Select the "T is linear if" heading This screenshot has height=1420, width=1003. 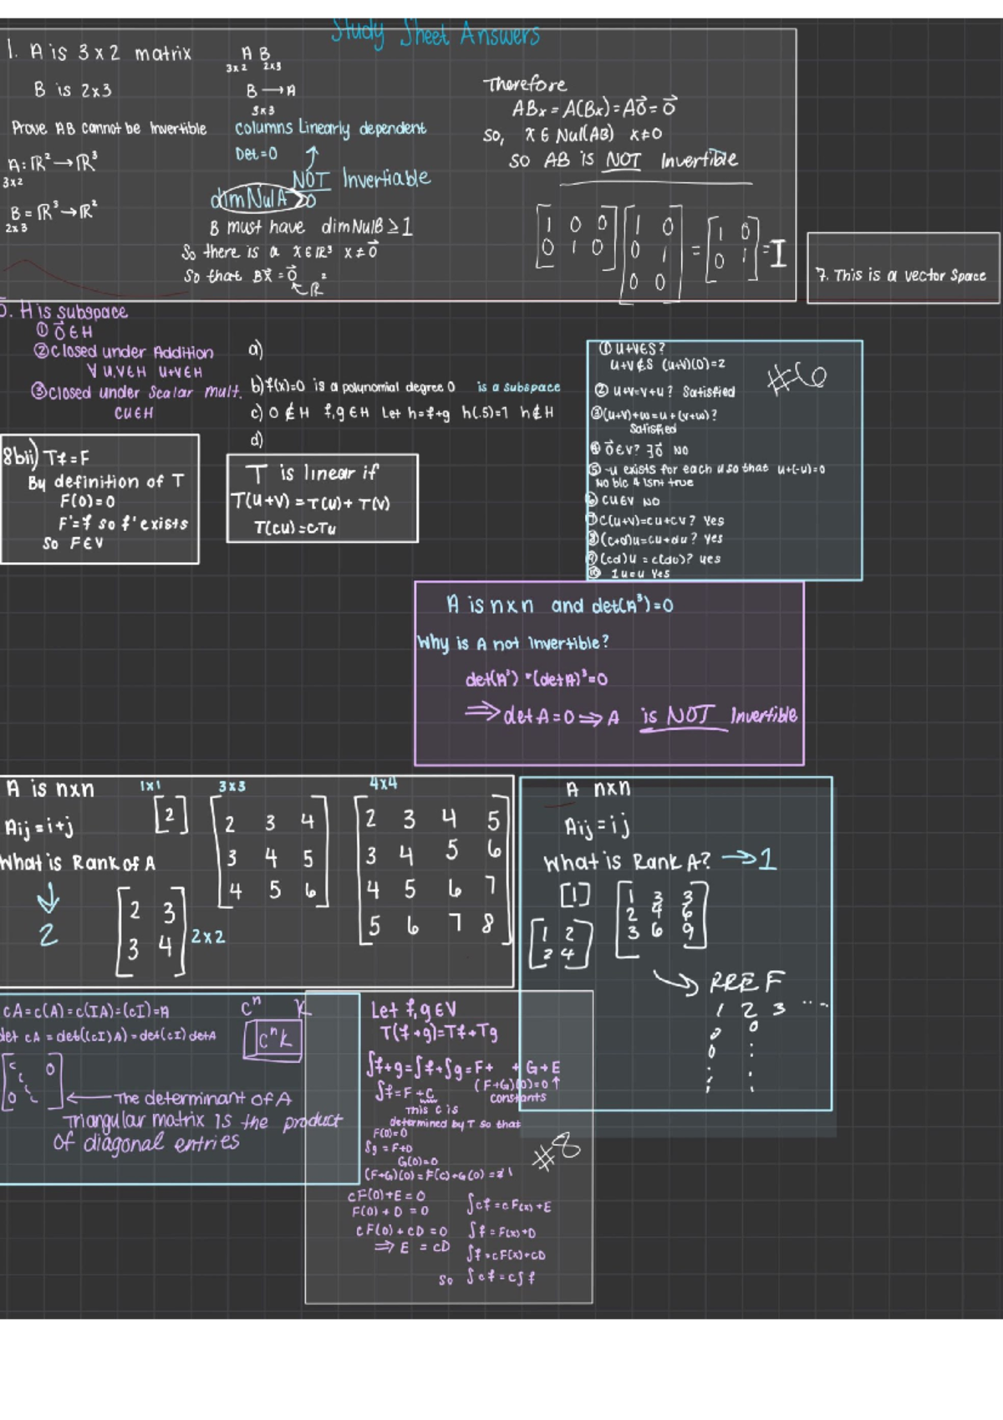pyautogui.click(x=313, y=474)
